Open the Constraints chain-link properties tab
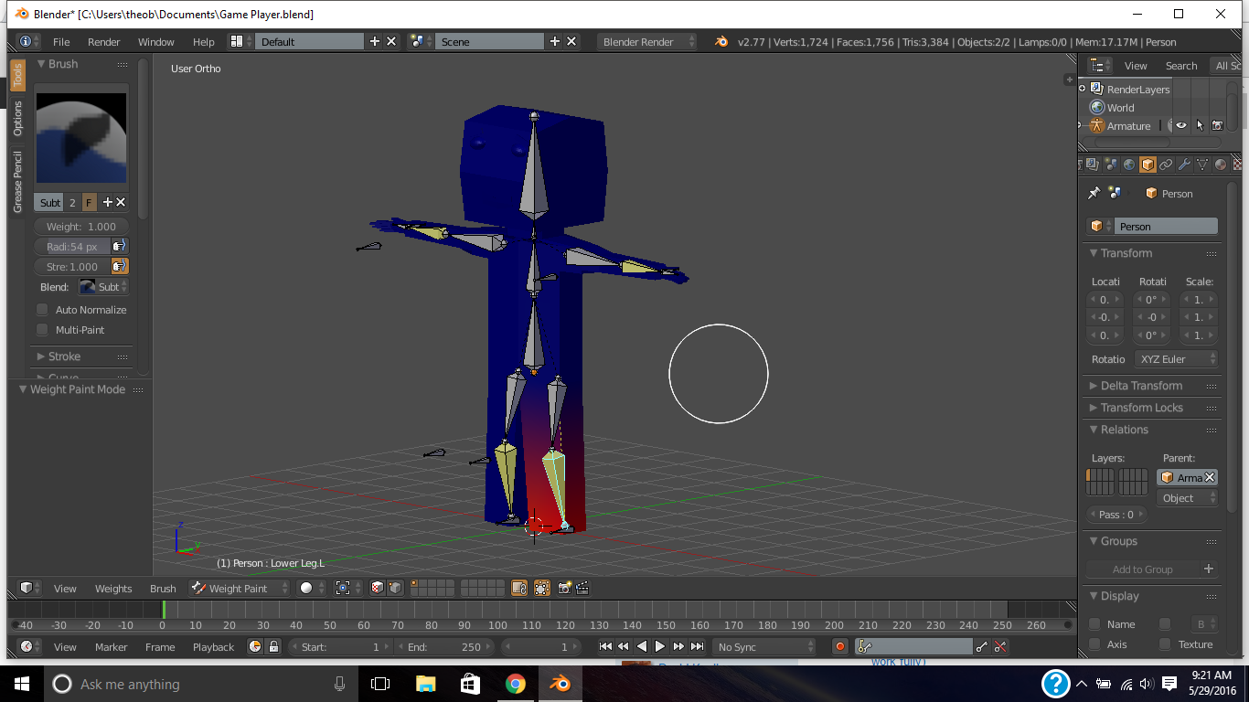This screenshot has width=1249, height=702. pyautogui.click(x=1166, y=165)
